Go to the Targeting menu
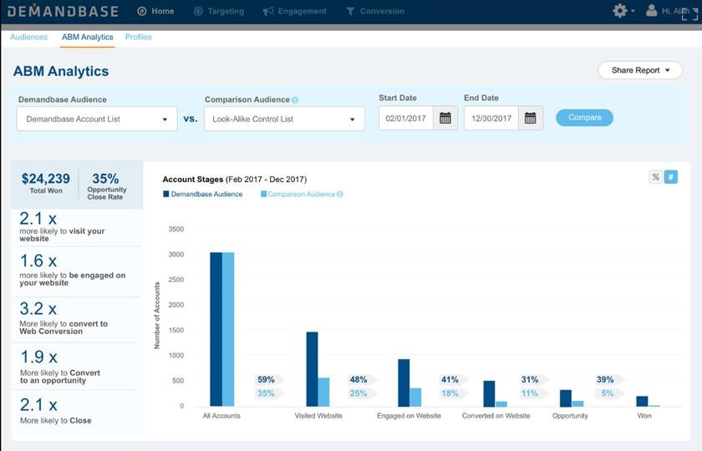The image size is (702, 451). point(219,12)
